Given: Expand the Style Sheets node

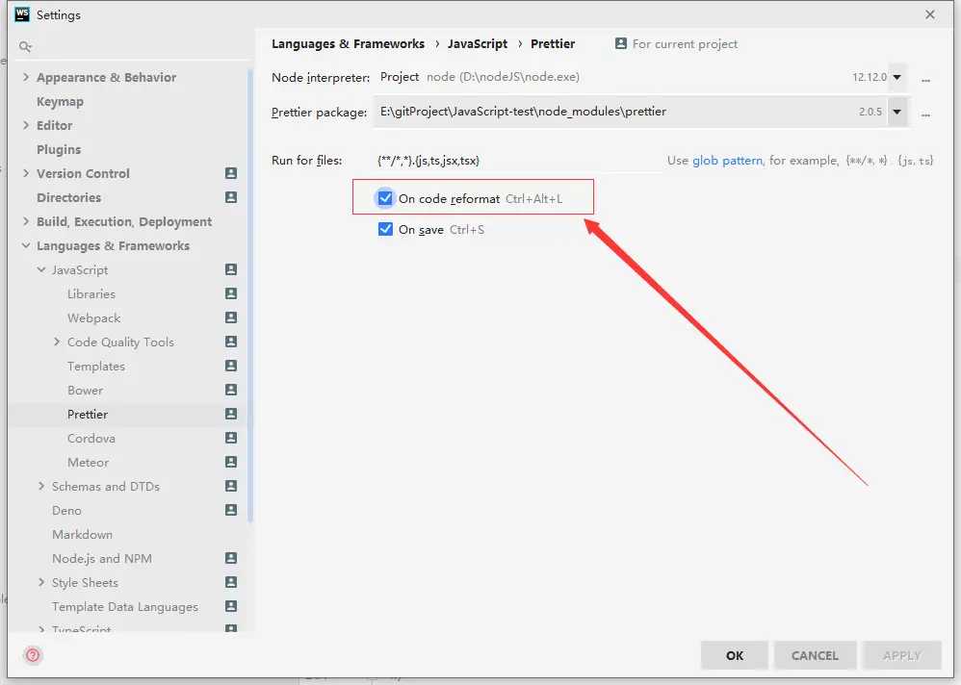Looking at the screenshot, I should [41, 582].
